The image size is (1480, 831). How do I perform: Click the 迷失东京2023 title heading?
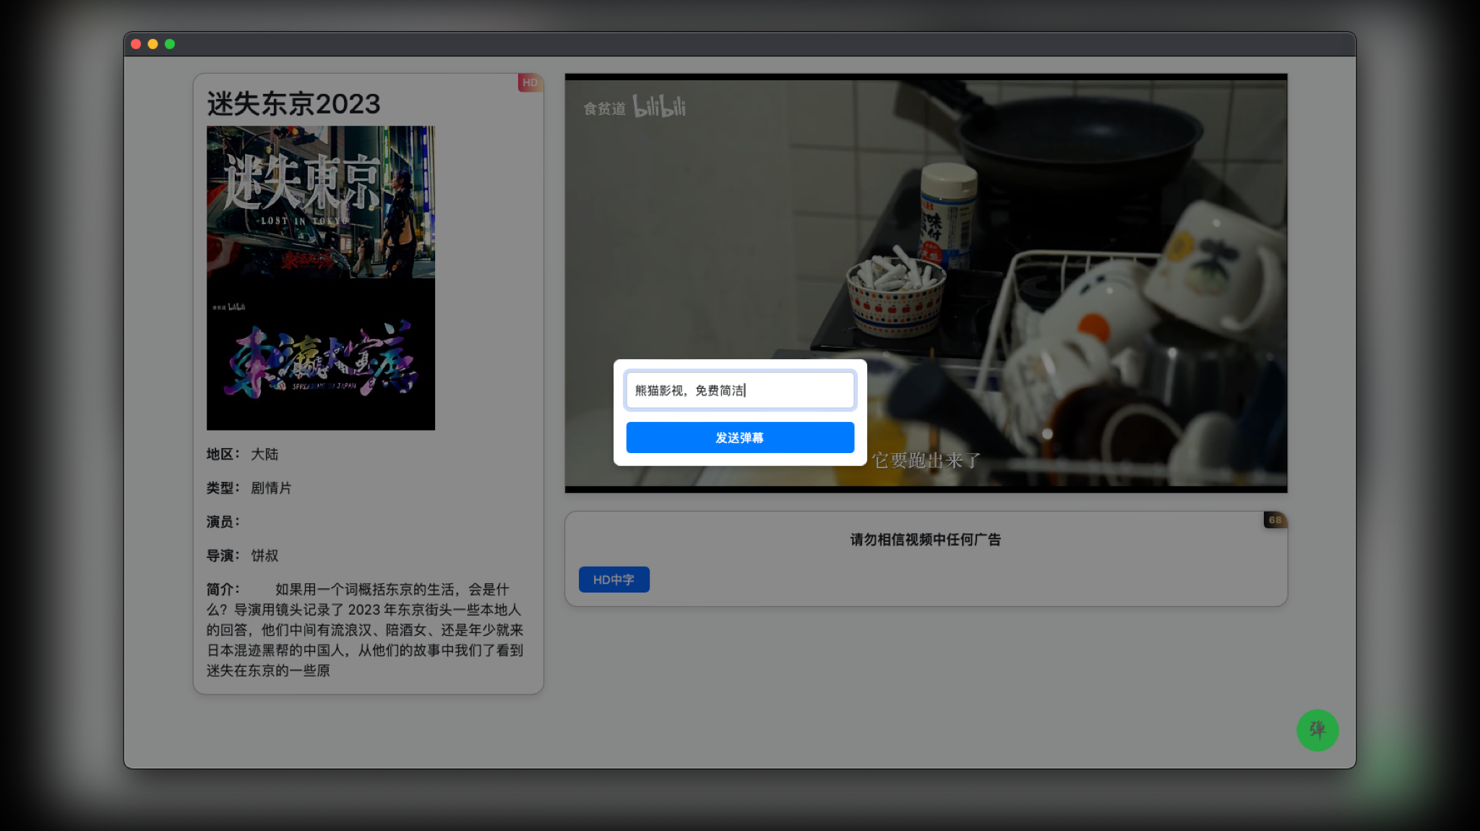(x=293, y=104)
